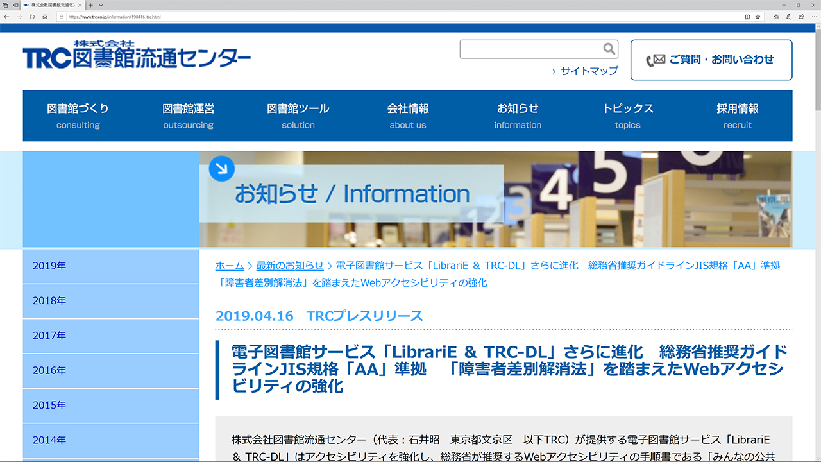The height and width of the screenshot is (462, 821).
Task: Click the ホーム breadcrumb link
Action: coord(230,266)
